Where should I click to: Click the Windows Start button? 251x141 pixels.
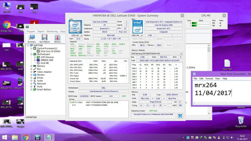[x=5, y=137]
